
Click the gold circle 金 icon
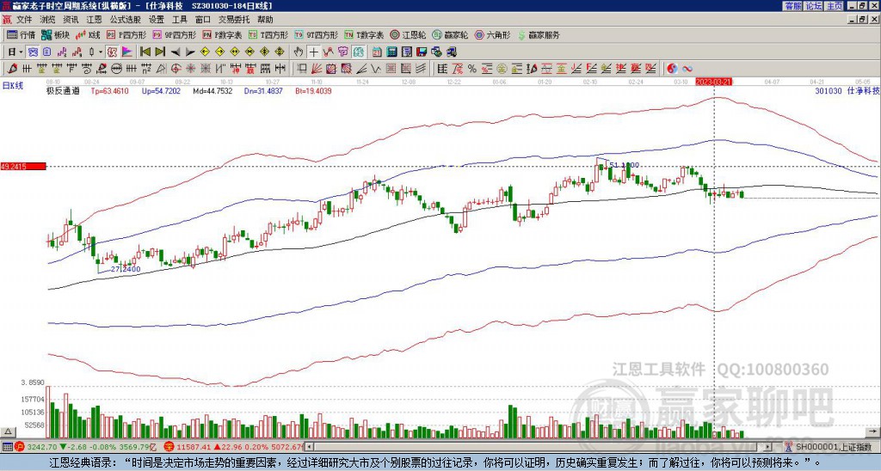coord(502,69)
